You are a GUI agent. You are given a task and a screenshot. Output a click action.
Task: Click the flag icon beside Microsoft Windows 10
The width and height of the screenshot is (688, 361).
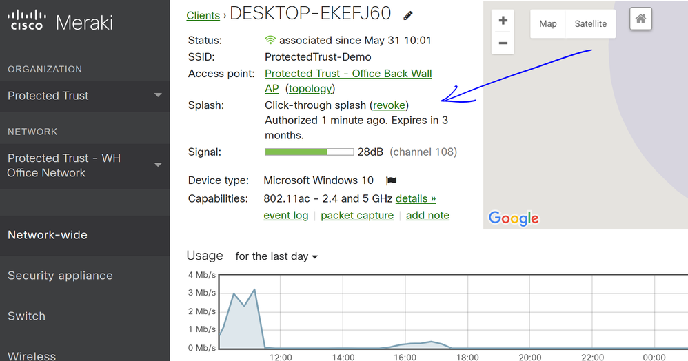click(392, 180)
